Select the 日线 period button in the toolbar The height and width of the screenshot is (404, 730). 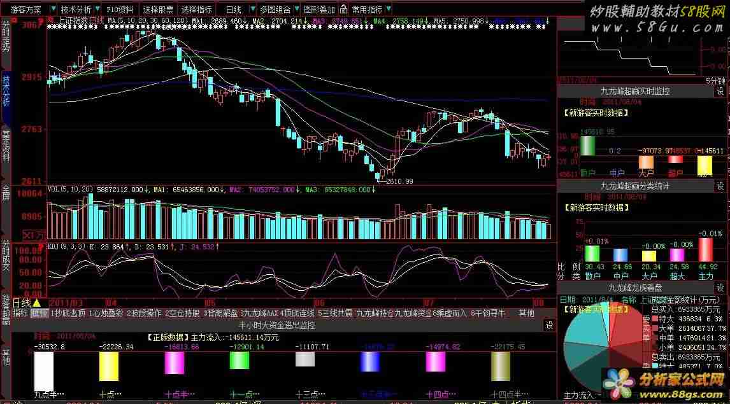tap(234, 10)
